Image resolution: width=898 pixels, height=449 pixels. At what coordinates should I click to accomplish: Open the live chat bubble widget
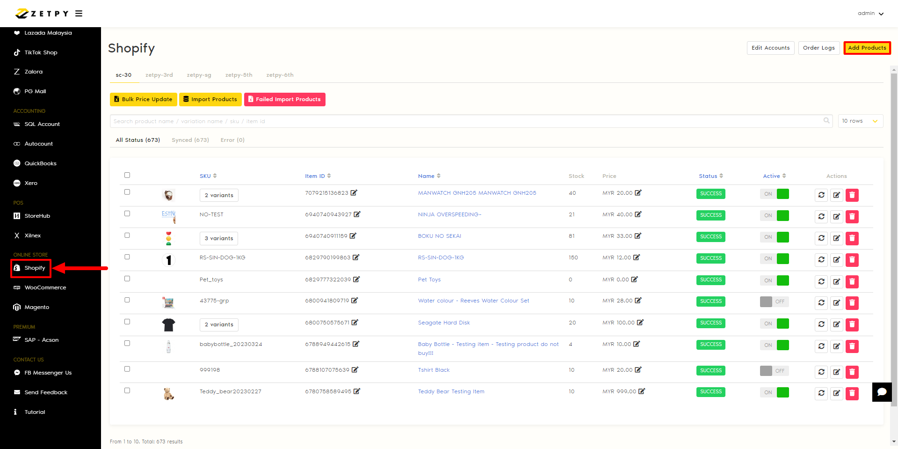pyautogui.click(x=882, y=392)
